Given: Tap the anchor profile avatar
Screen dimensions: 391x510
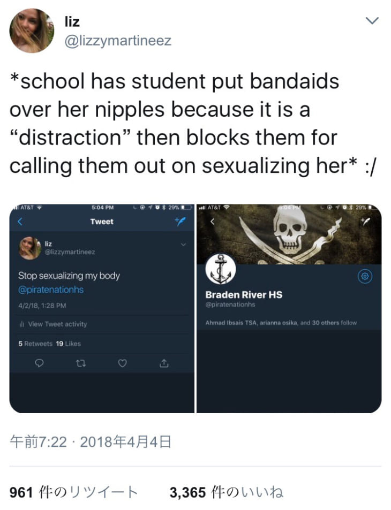Looking at the screenshot, I should point(220,269).
